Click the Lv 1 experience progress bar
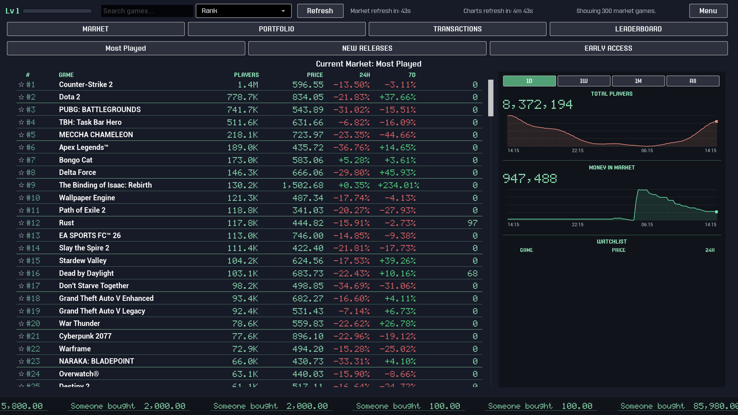This screenshot has width=738, height=415. pos(57,11)
